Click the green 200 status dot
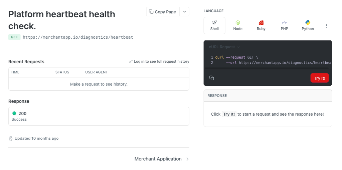Viewport: 342px width, 170px height. (14, 113)
